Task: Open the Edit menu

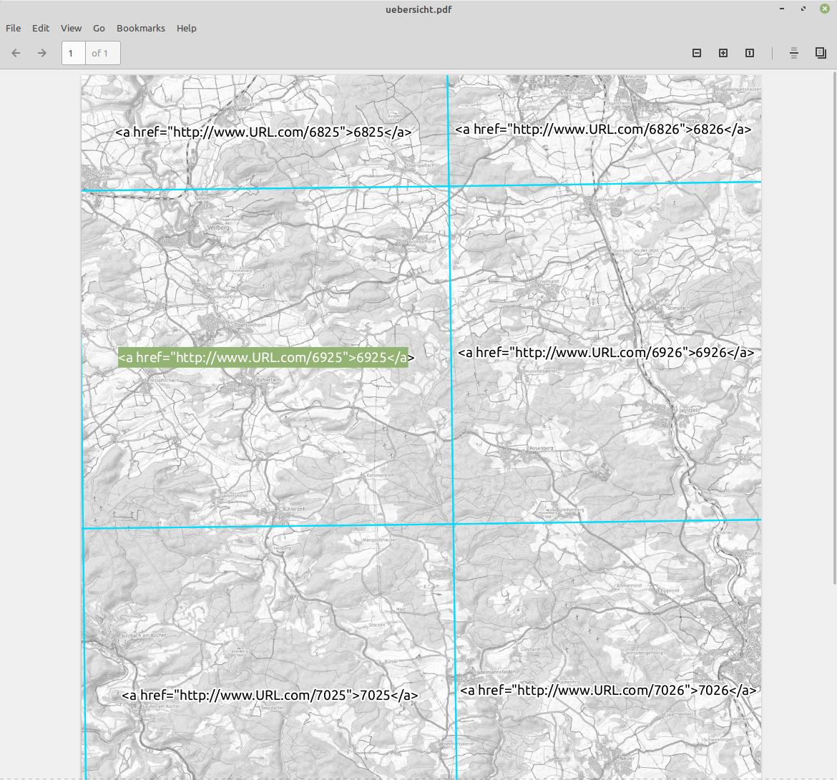Action: [x=40, y=28]
